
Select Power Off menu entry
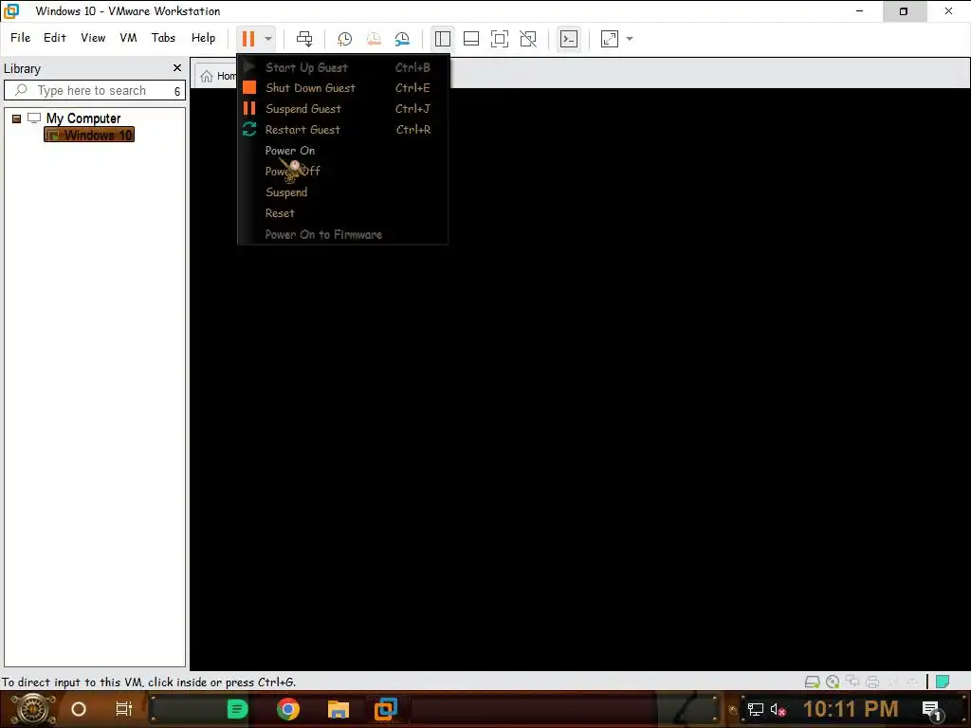(x=342, y=172)
